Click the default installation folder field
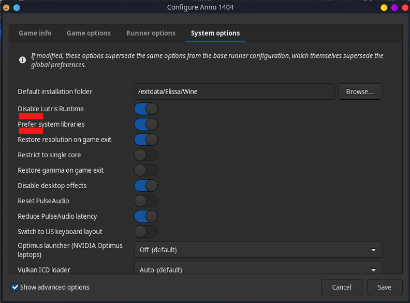This screenshot has width=410, height=303. pyautogui.click(x=235, y=92)
